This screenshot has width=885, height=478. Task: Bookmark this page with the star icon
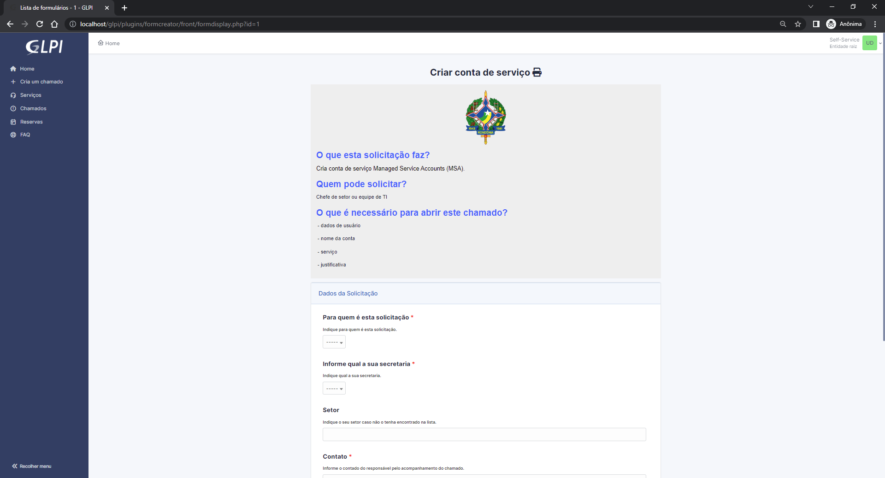798,24
